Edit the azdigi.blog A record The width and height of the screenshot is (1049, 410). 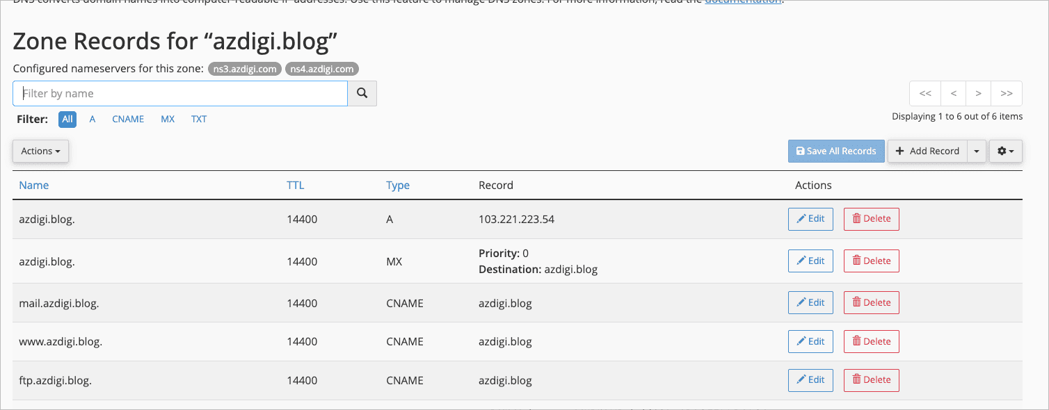[810, 219]
